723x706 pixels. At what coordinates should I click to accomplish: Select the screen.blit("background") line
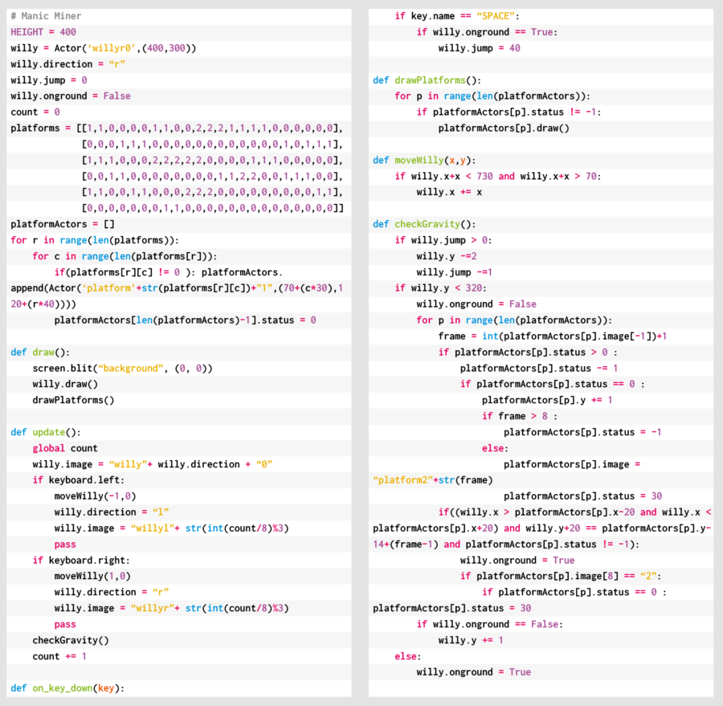pos(123,368)
